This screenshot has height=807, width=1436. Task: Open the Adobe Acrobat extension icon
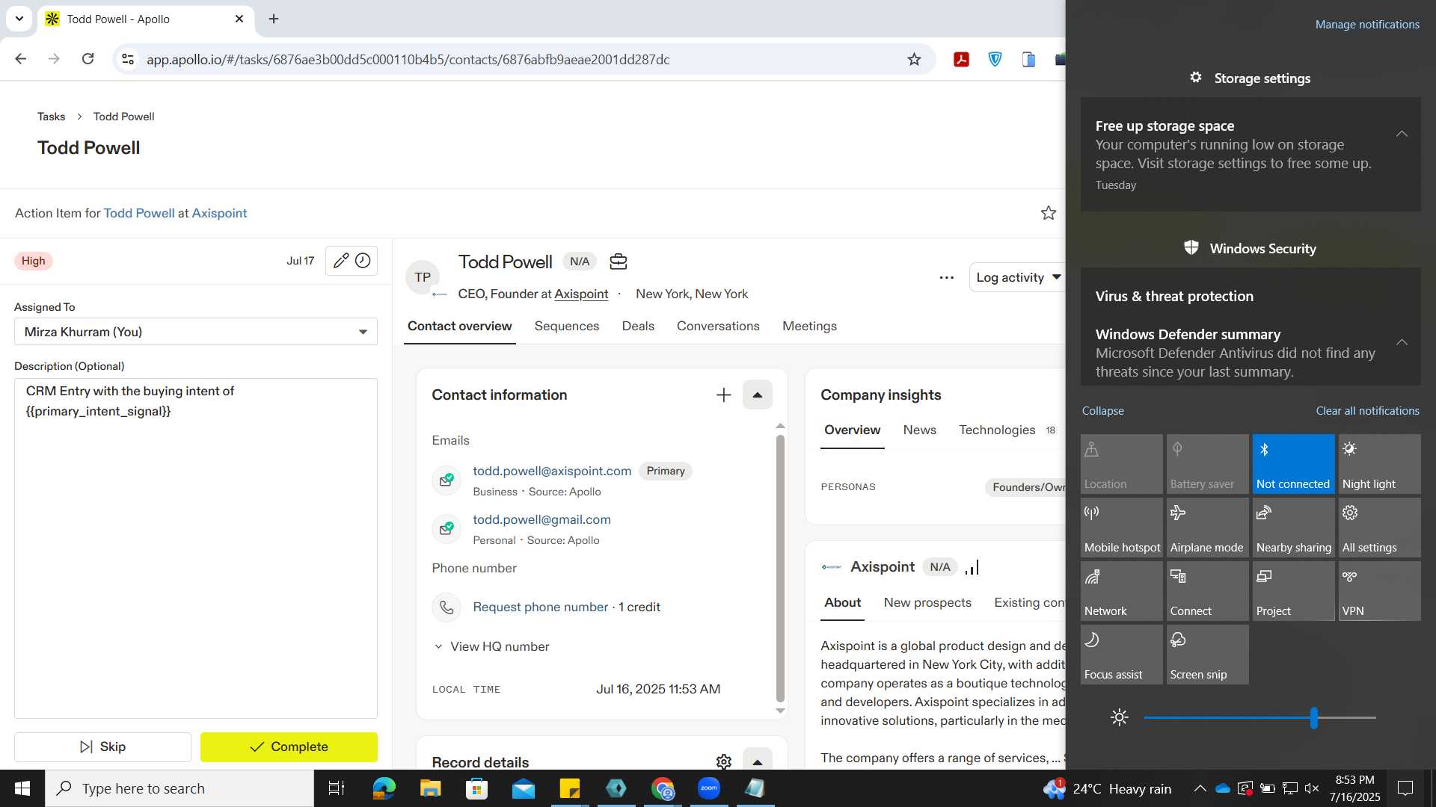click(x=961, y=60)
